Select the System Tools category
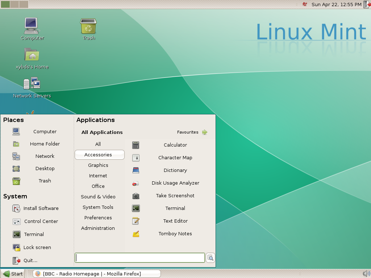371x278 pixels. [x=98, y=207]
